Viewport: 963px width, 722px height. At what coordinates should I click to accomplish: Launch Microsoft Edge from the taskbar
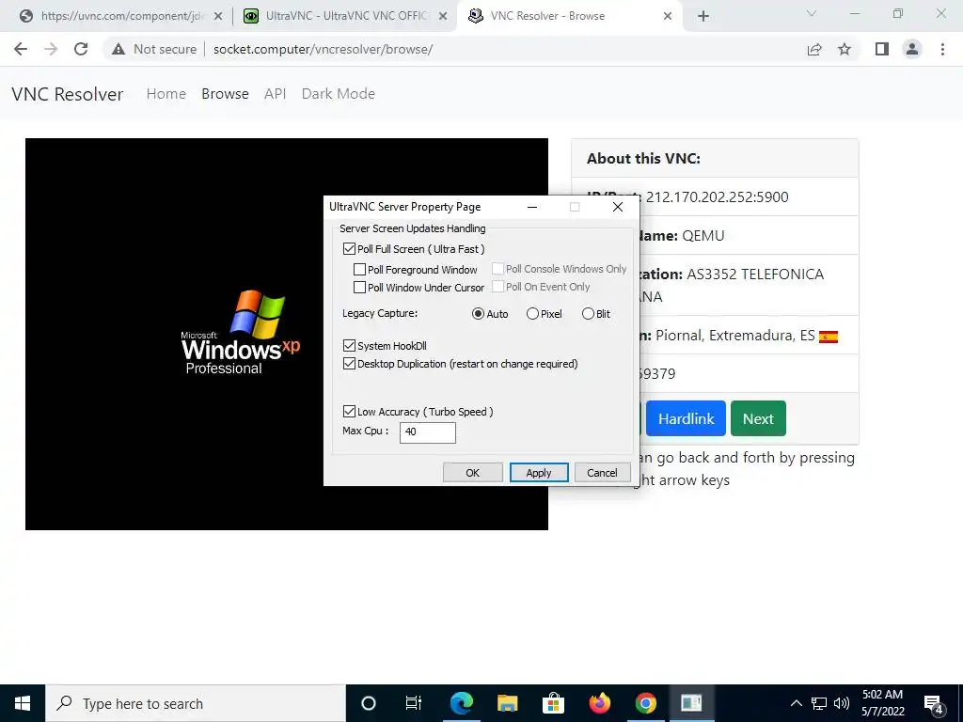(x=461, y=703)
